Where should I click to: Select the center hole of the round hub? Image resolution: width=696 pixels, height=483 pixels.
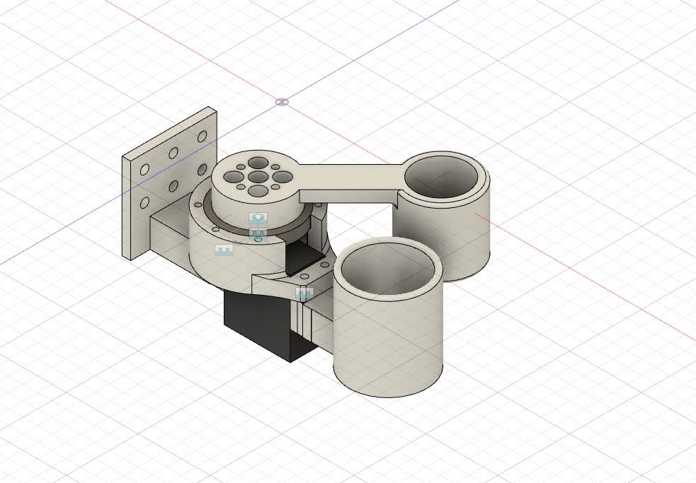(x=258, y=178)
